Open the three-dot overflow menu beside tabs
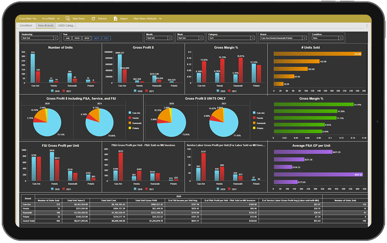Screen dimensions: 387x243 367,26
